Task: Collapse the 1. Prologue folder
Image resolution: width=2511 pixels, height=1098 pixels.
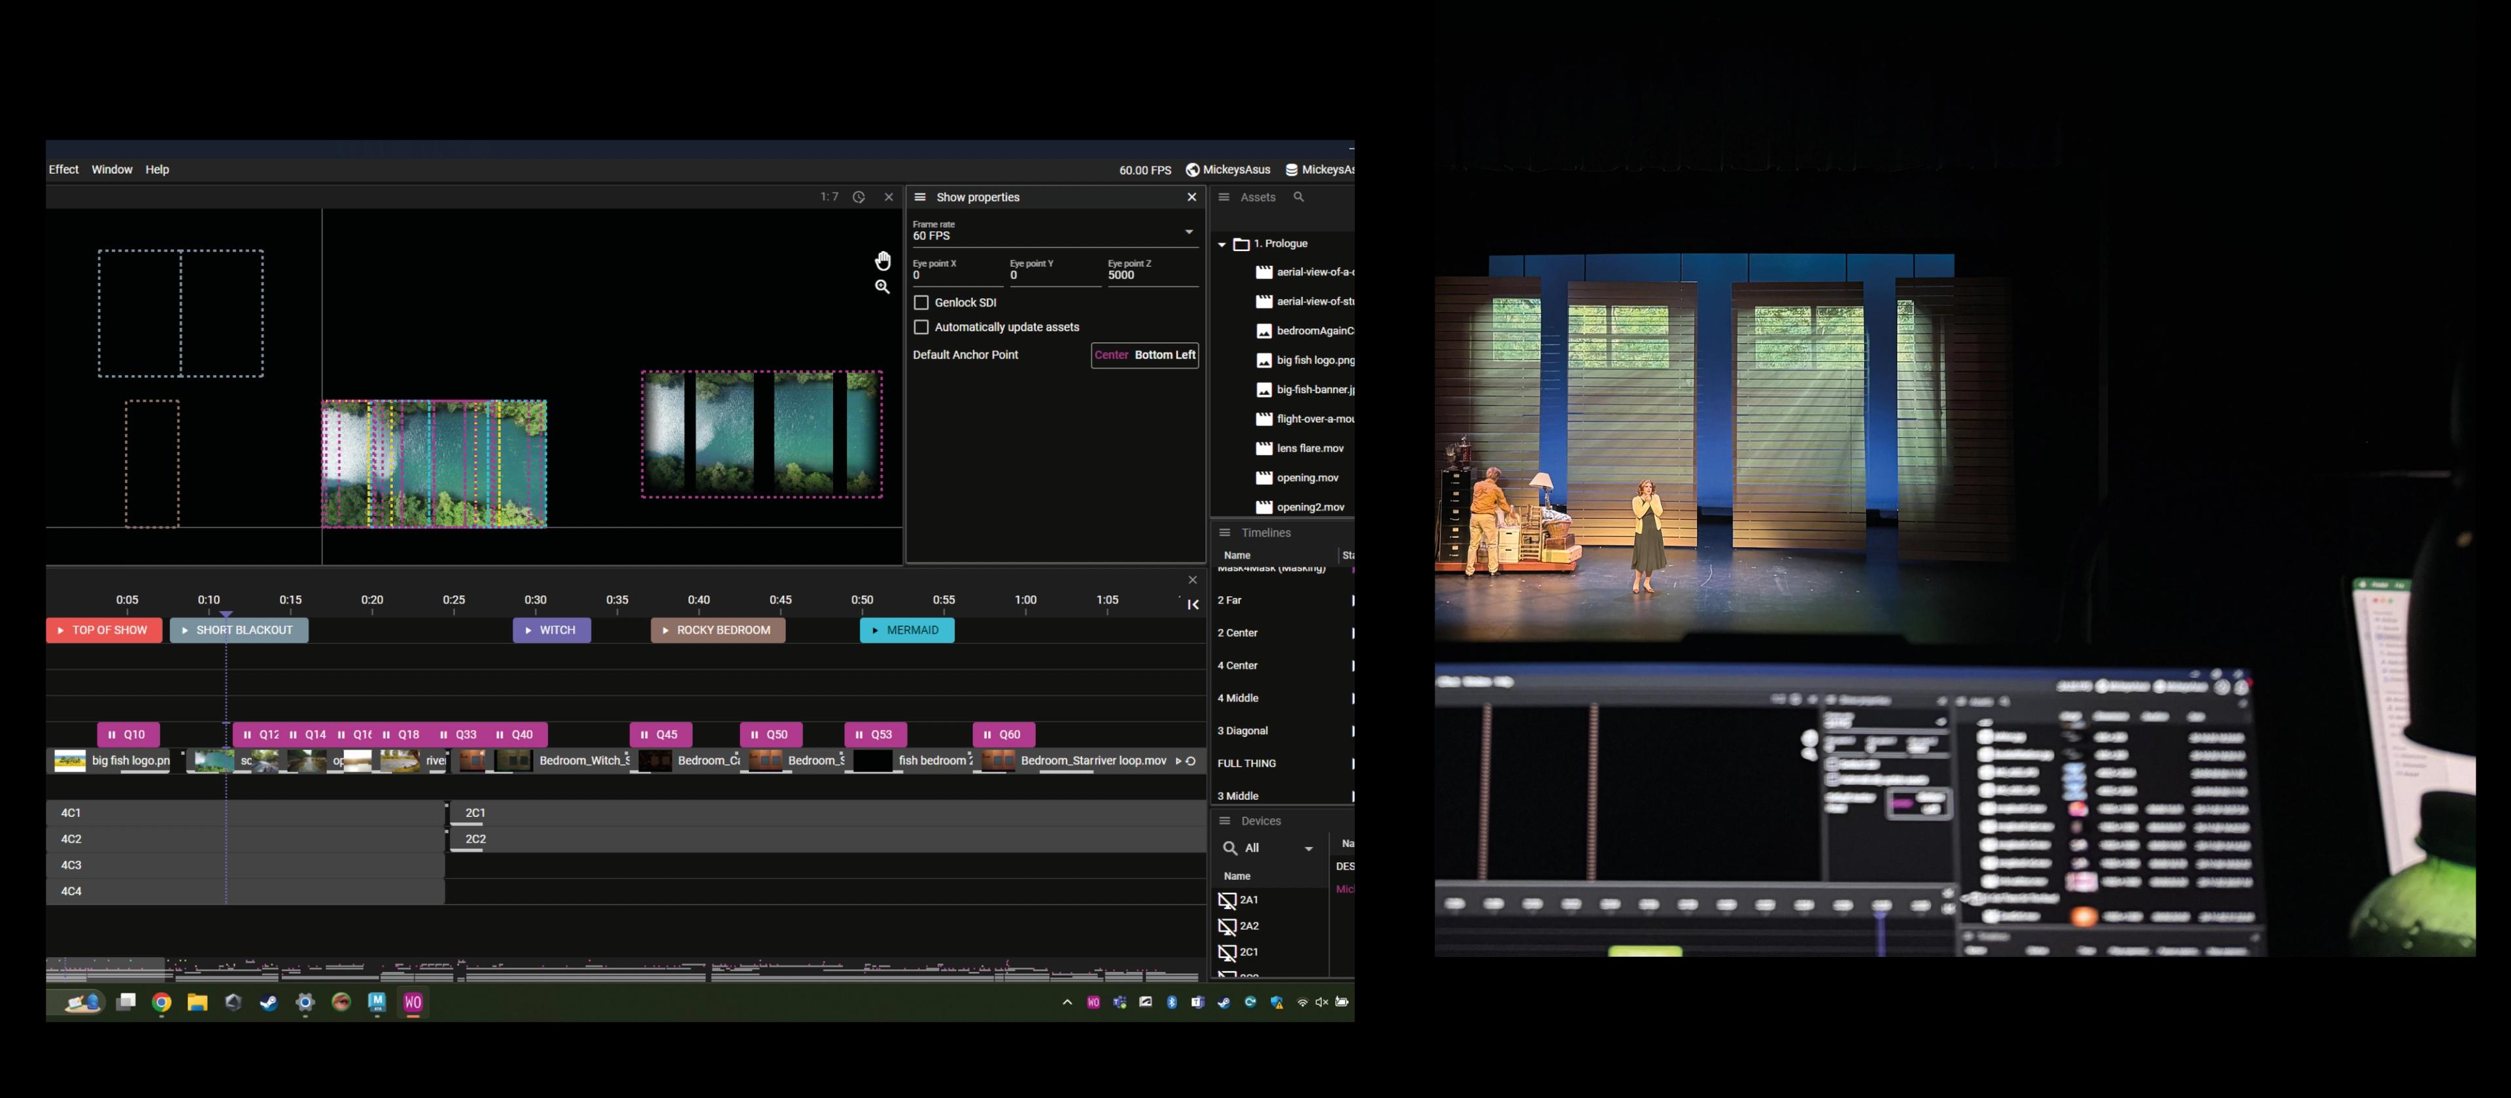Action: 1221,244
